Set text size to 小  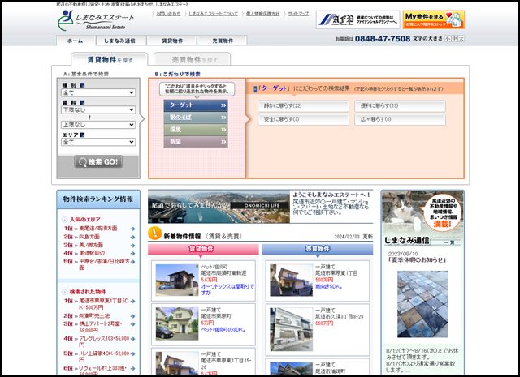448,39
